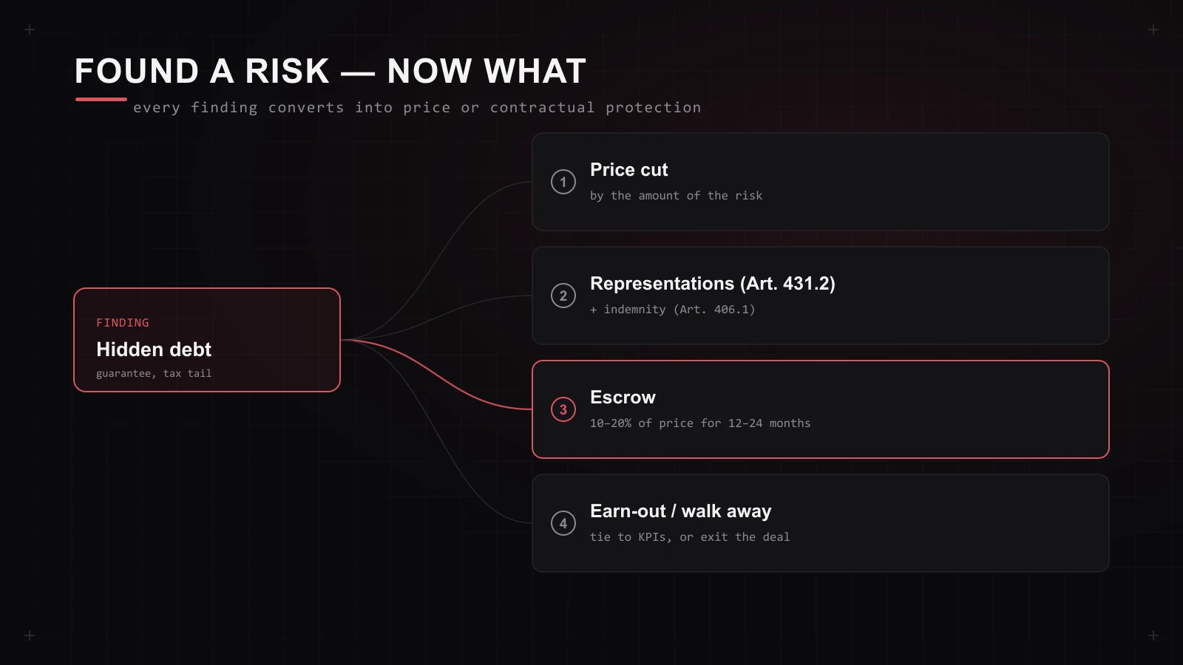
Task: Click the 10-20% of price text
Action: (700, 423)
